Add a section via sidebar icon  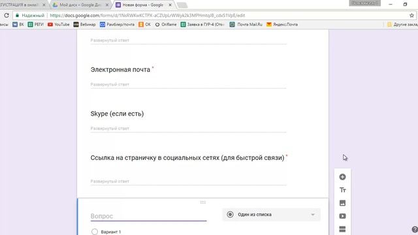342,229
